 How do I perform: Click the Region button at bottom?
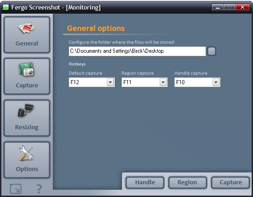[187, 182]
